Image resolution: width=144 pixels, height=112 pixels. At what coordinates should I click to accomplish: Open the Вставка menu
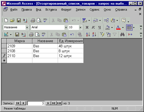coord(51,10)
